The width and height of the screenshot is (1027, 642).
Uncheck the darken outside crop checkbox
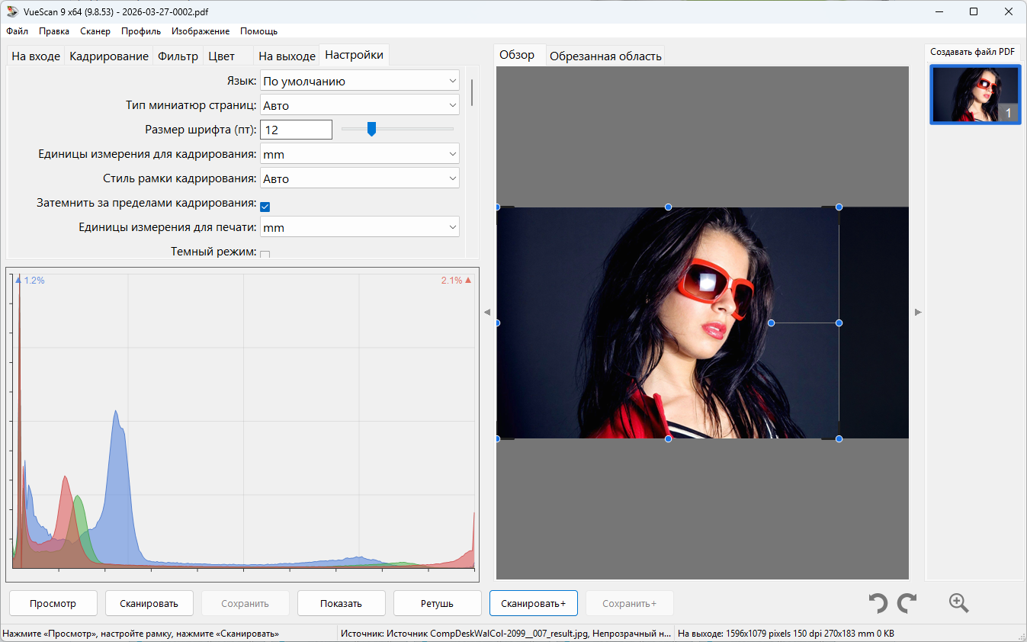coord(265,206)
